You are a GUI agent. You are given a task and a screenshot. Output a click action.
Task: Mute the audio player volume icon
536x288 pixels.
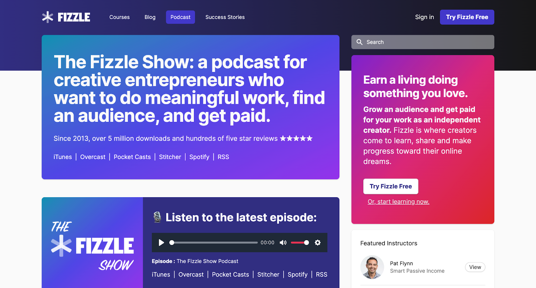click(x=283, y=242)
